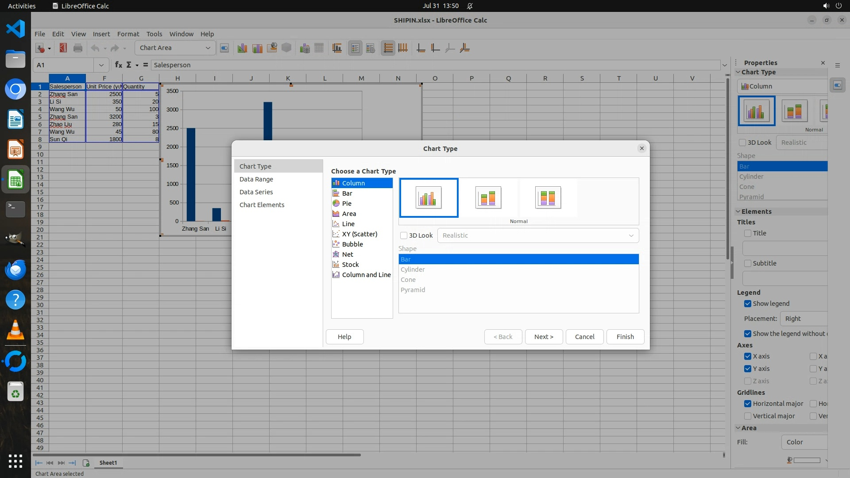The height and width of the screenshot is (478, 850).
Task: Enable the Vertical major gridlines checkbox
Action: click(748, 416)
